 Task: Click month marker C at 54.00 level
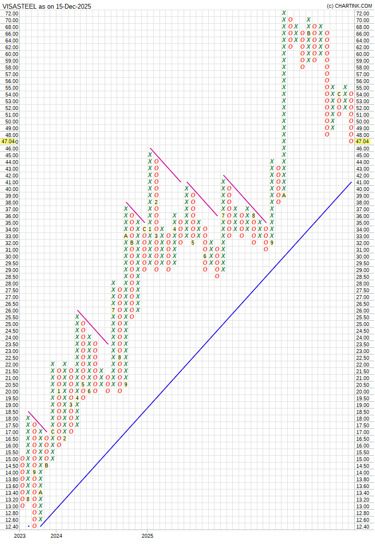pos(339,94)
